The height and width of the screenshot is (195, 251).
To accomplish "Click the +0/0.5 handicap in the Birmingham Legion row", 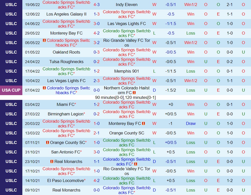I will point(171,114).
